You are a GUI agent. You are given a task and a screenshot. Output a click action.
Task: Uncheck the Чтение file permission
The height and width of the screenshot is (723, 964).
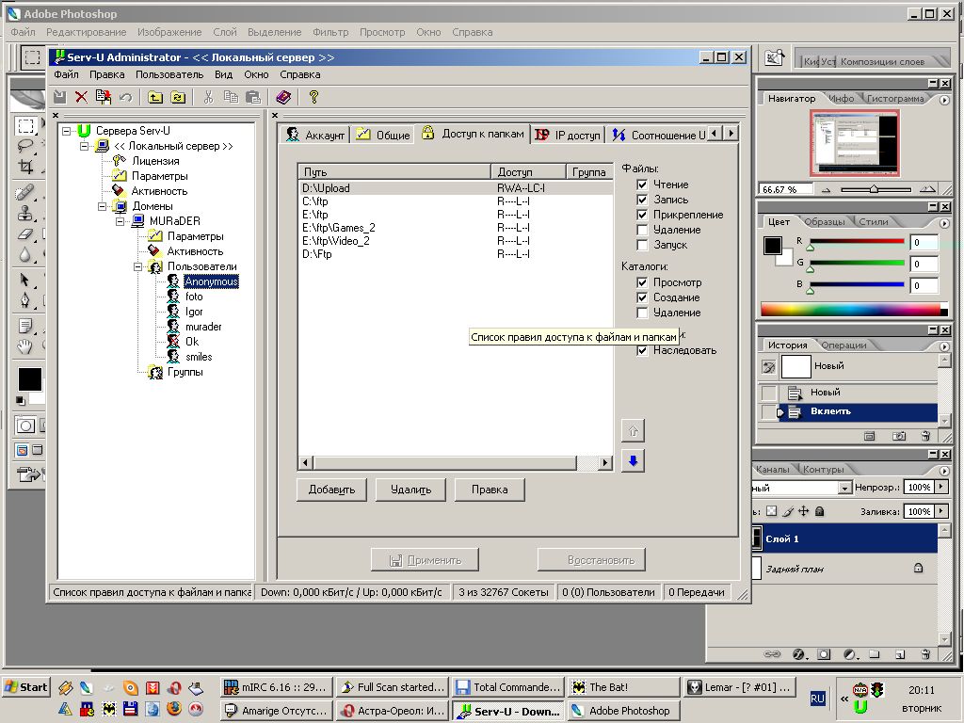pos(642,185)
